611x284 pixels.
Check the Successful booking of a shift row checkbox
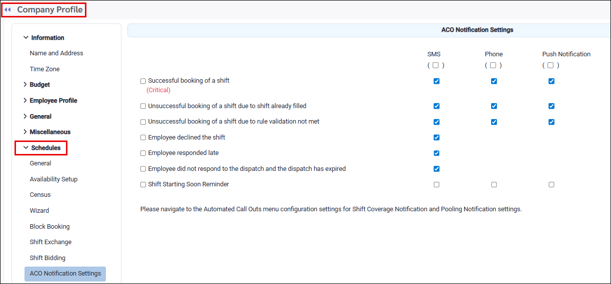(x=143, y=81)
